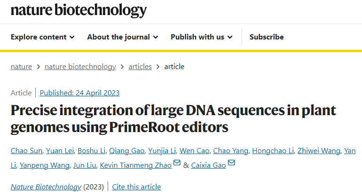
Task: Open the Subscribe page
Action: pyautogui.click(x=267, y=37)
